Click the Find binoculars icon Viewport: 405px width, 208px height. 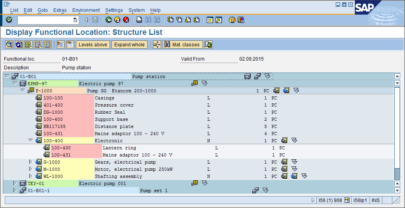pyautogui.click(x=148, y=20)
